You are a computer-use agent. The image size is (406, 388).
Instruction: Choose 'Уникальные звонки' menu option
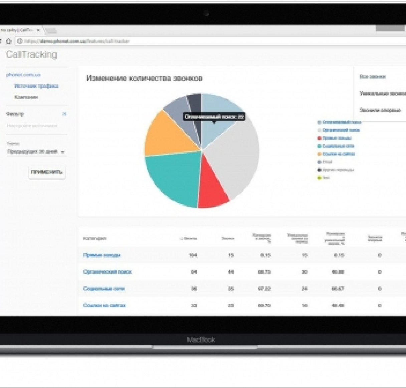[382, 94]
